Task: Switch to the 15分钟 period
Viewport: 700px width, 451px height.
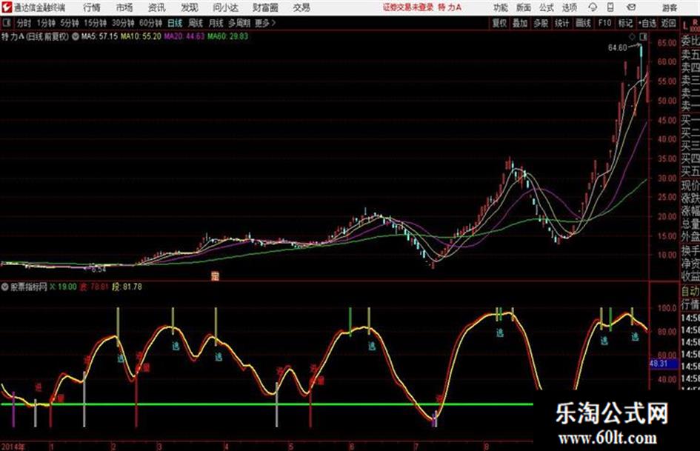Action: [95, 23]
